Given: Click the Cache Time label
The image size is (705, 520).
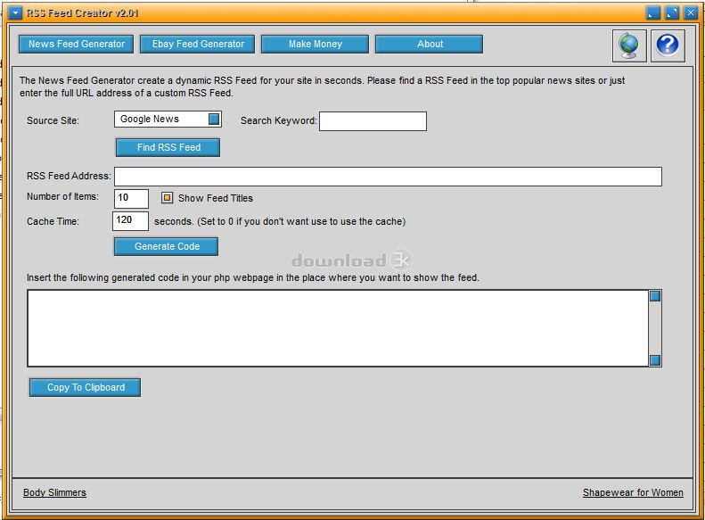Looking at the screenshot, I should (53, 221).
